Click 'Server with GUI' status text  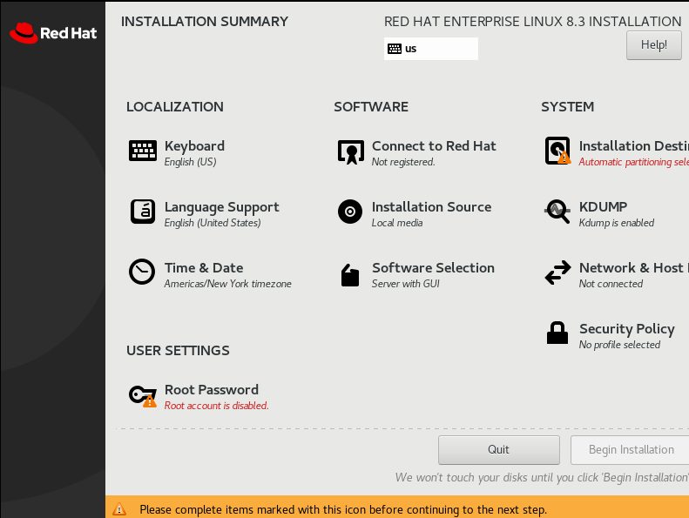click(406, 284)
